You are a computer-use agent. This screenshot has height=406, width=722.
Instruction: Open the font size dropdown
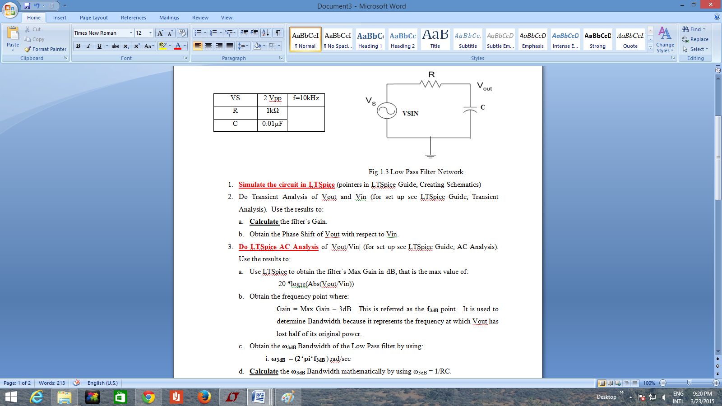[149, 33]
